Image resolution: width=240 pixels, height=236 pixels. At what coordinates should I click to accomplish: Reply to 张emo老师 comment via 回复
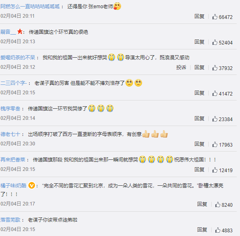(x=199, y=16)
